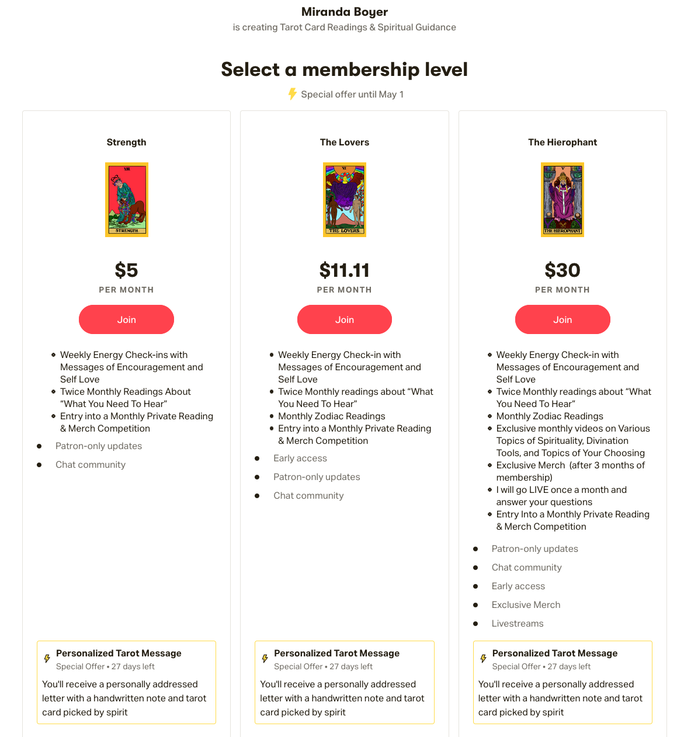The height and width of the screenshot is (737, 684).
Task: Select Personalized Tarot Message under Lovers tier
Action: click(x=336, y=653)
